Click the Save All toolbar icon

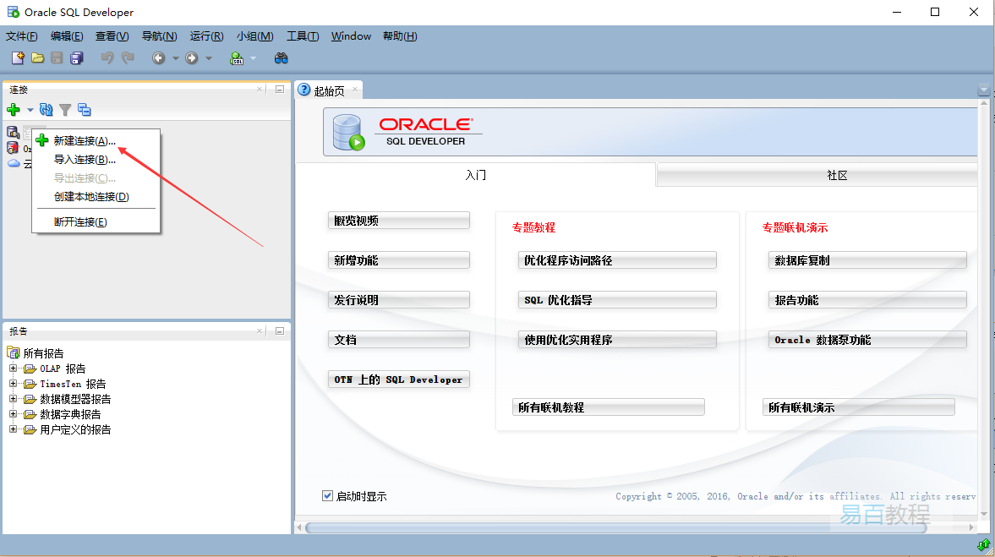click(x=77, y=58)
